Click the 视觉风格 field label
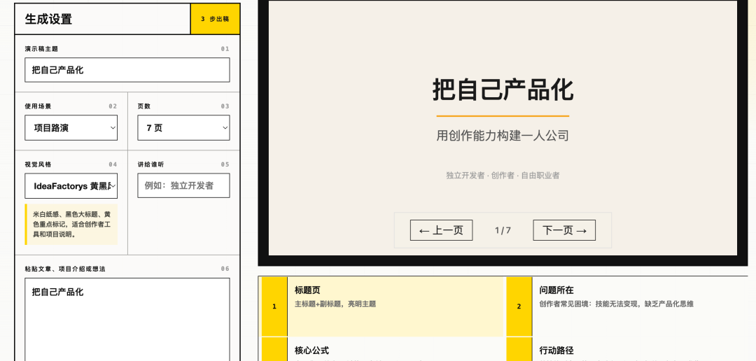Viewport: 756px width, 361px height. pyautogui.click(x=38, y=164)
